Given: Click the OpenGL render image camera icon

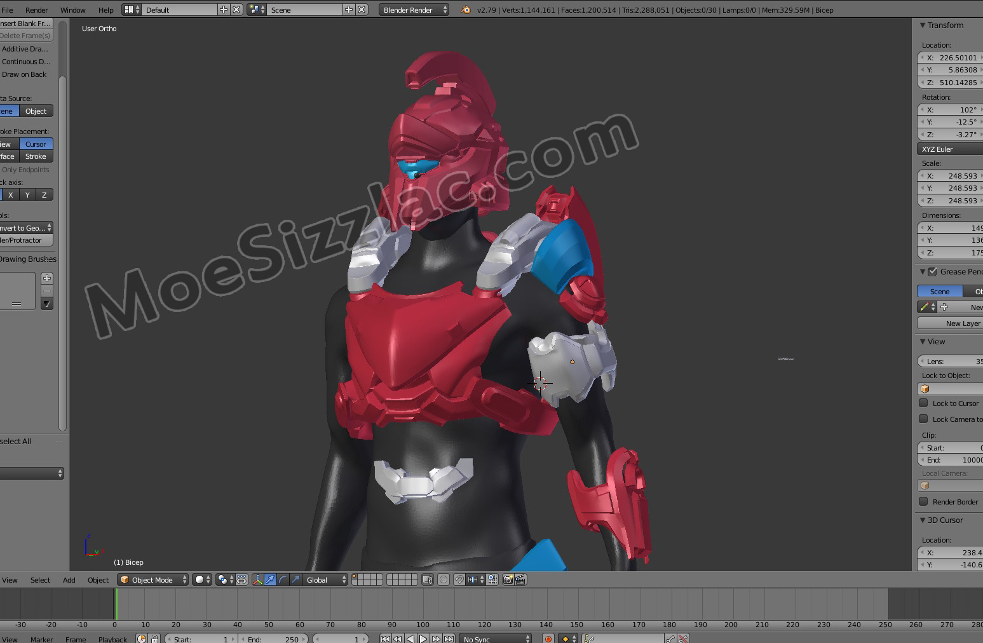Looking at the screenshot, I should coord(508,579).
